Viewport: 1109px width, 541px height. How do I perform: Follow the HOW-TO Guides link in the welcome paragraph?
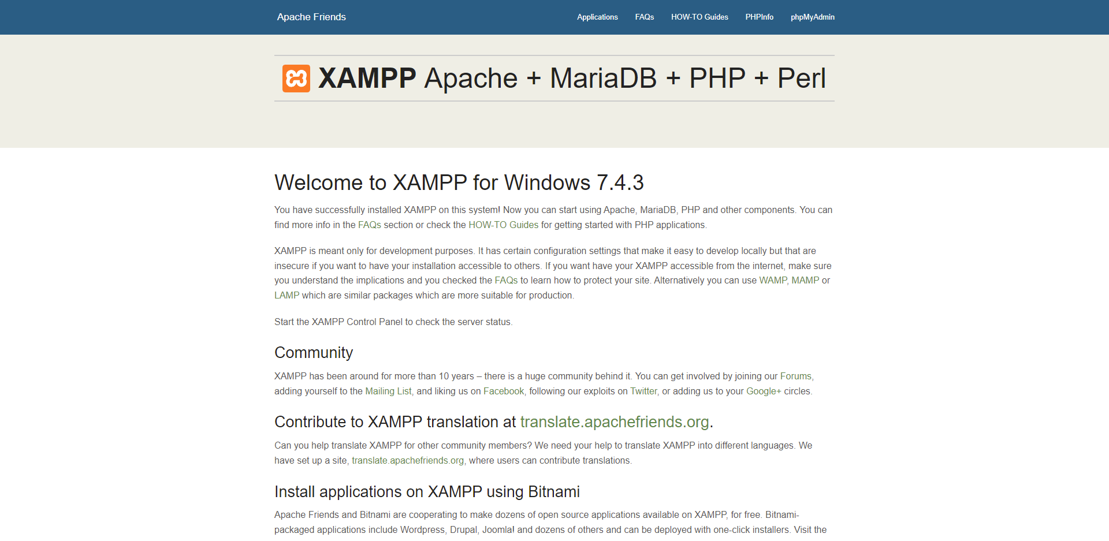pos(503,225)
